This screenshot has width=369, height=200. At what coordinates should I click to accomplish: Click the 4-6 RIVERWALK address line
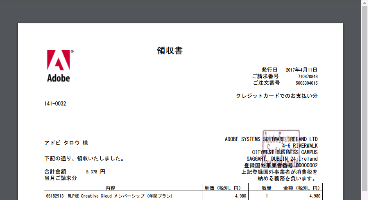point(300,146)
